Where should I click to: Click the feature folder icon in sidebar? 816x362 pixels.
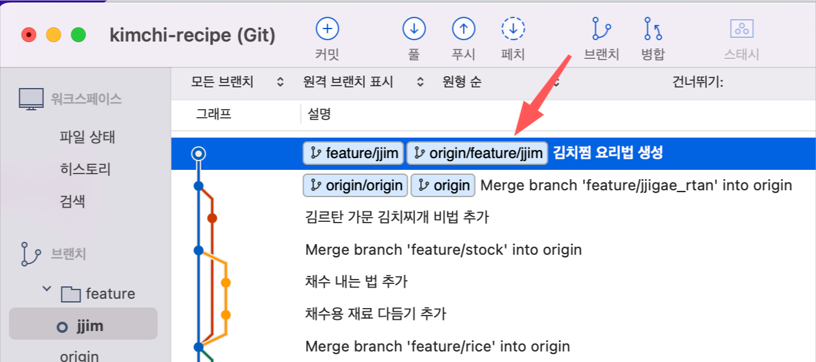71,294
